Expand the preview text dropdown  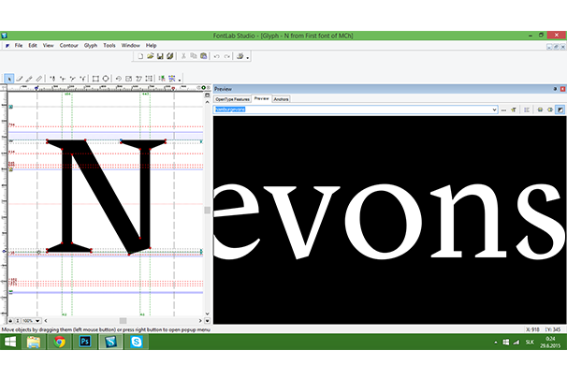pos(492,110)
